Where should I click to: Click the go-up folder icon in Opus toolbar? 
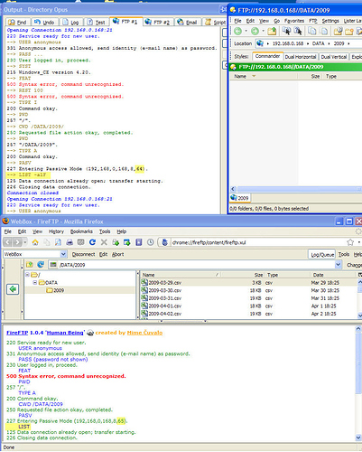[x=272, y=31]
